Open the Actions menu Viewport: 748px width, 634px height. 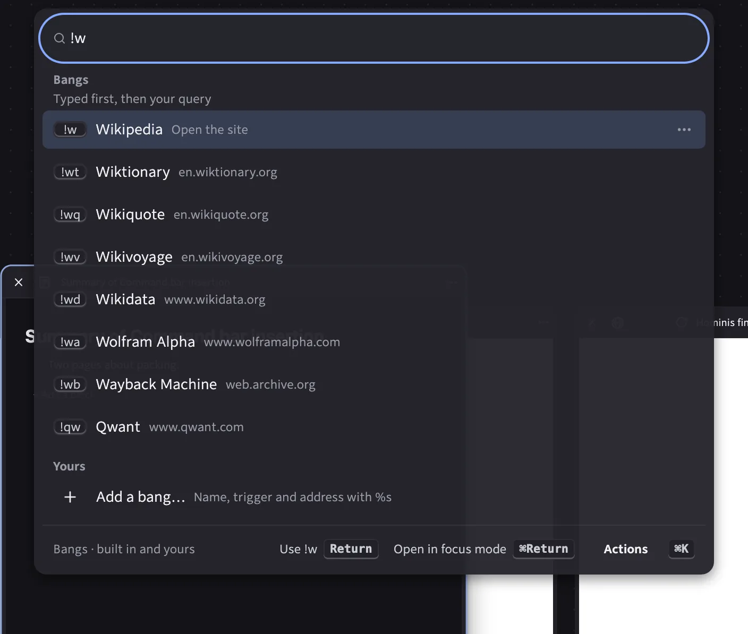pos(625,549)
